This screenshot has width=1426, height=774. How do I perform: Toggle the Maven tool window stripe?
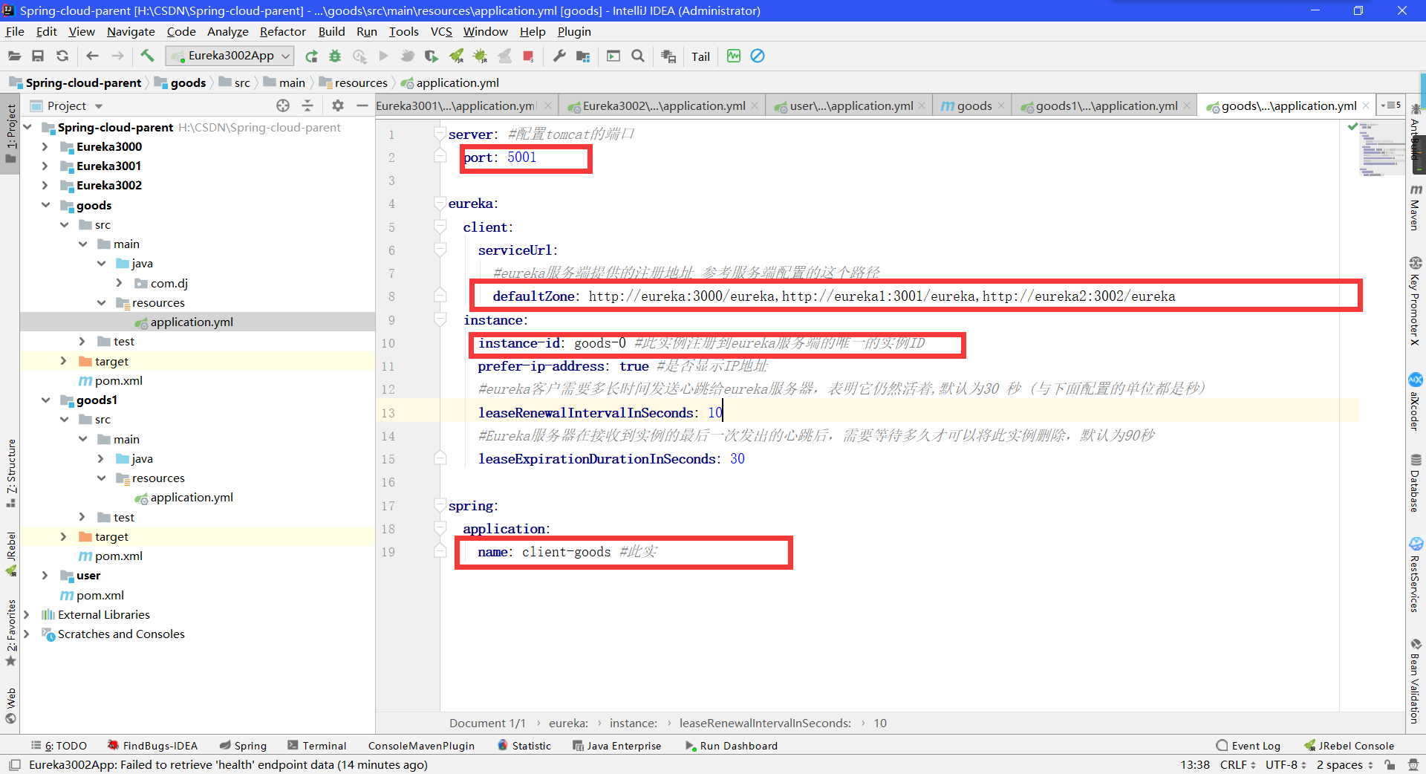click(x=1416, y=206)
